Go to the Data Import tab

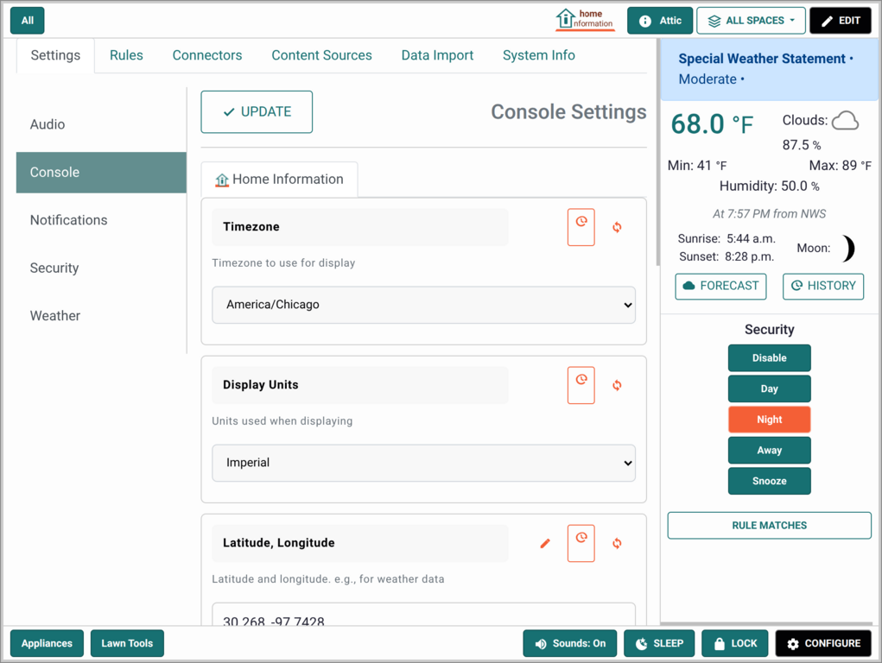(437, 55)
